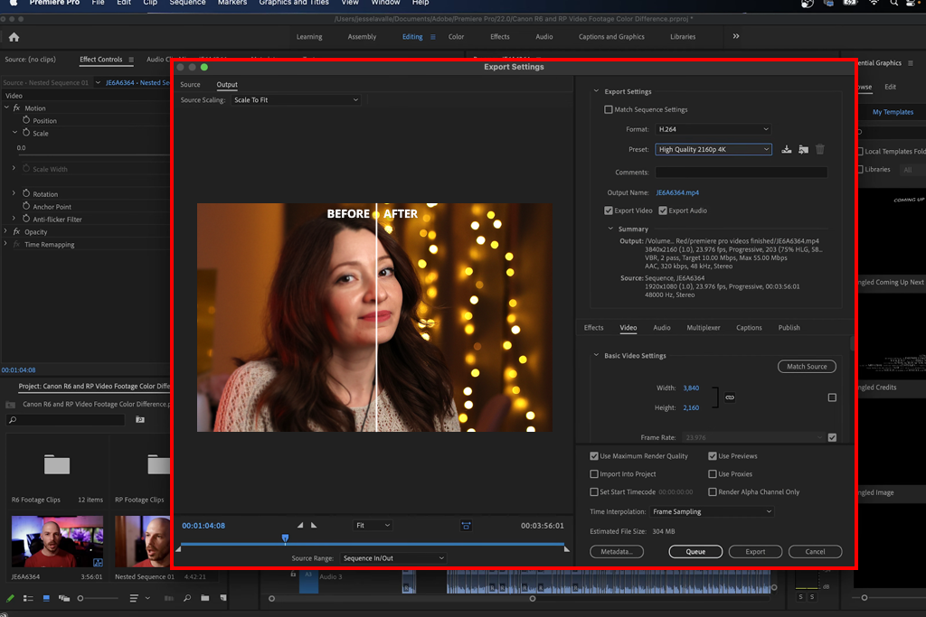
Task: Disable Use Maximum Render Quality
Action: [594, 456]
